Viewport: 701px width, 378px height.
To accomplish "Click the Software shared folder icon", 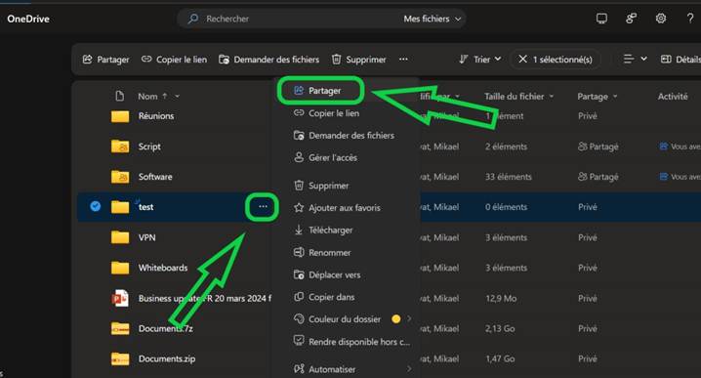I will (120, 177).
